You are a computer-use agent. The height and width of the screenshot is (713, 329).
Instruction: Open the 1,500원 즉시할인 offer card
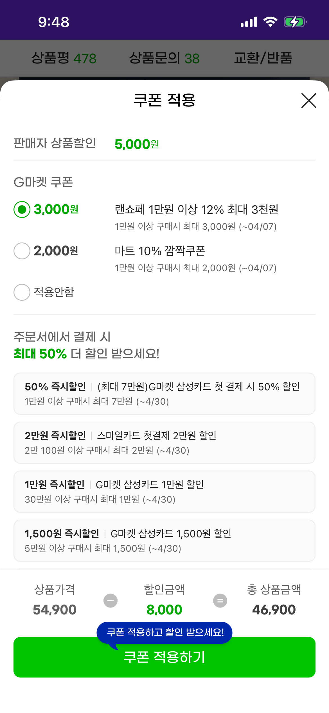[x=164, y=541]
